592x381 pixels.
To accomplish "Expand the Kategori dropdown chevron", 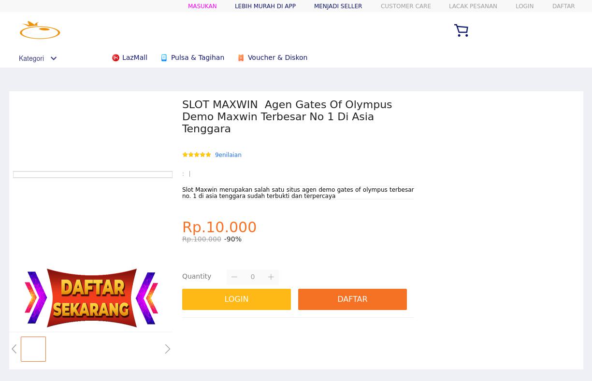I will 54,59.
